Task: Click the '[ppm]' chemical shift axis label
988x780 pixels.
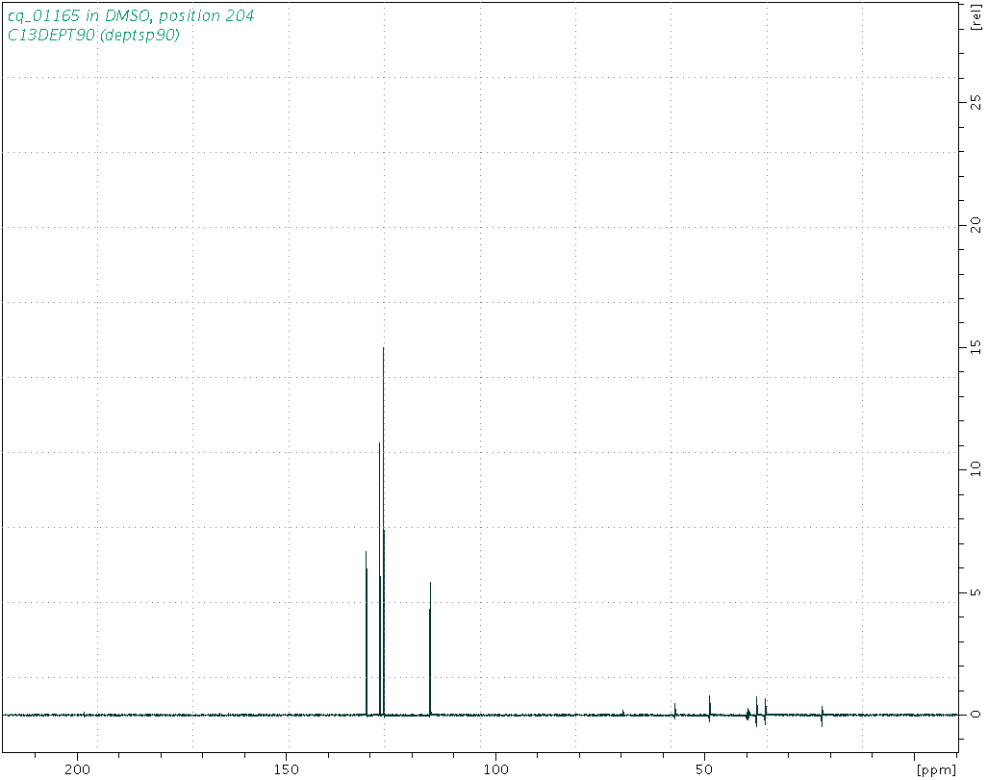Action: (937, 769)
